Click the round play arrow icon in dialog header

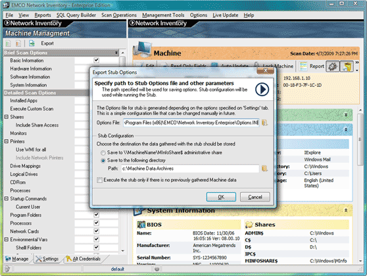point(262,89)
